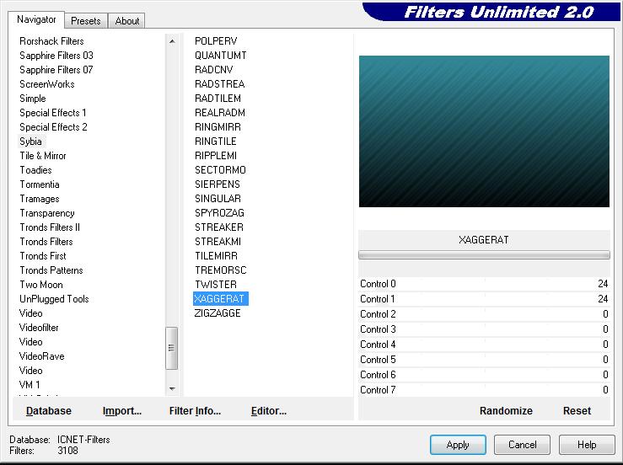Choose the Transparency category

[47, 213]
